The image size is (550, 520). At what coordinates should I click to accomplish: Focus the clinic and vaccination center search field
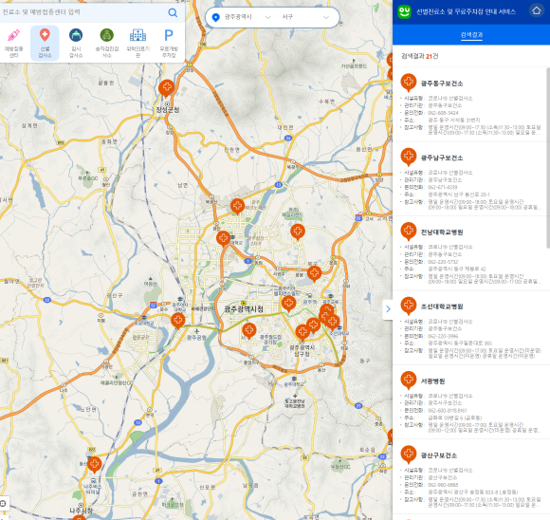tap(82, 12)
